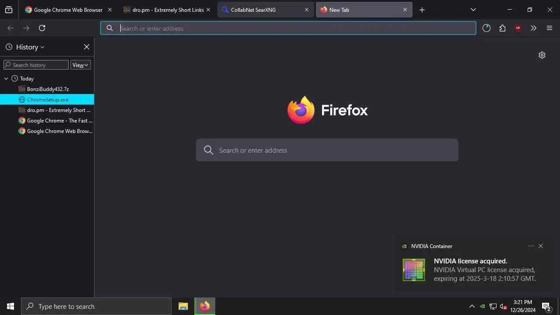Open the Windows Start menu
The image size is (560, 315).
(x=10, y=306)
